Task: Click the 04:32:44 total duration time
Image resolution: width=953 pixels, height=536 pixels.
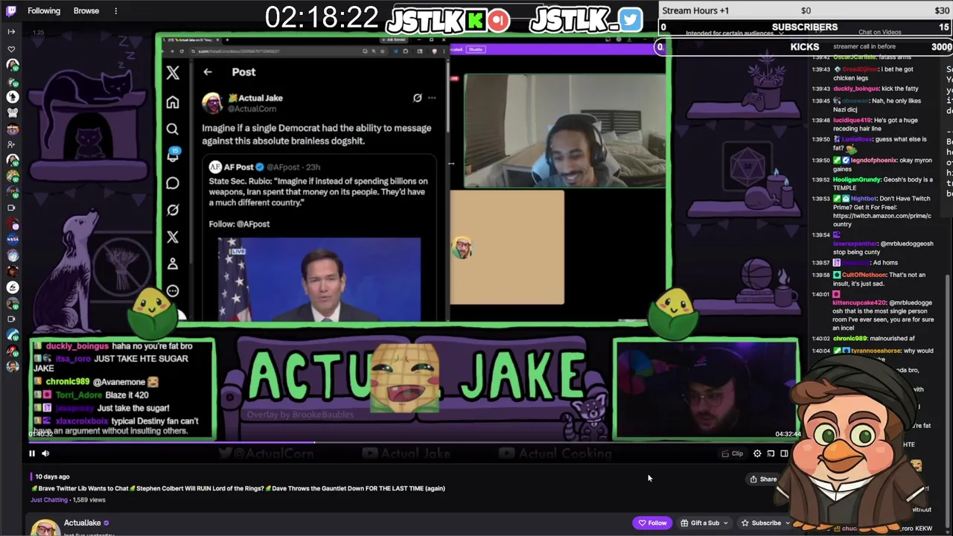Action: tap(788, 434)
